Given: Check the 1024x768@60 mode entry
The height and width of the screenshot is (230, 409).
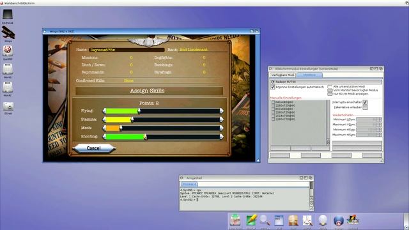Looking at the screenshot, I should click(x=273, y=116).
